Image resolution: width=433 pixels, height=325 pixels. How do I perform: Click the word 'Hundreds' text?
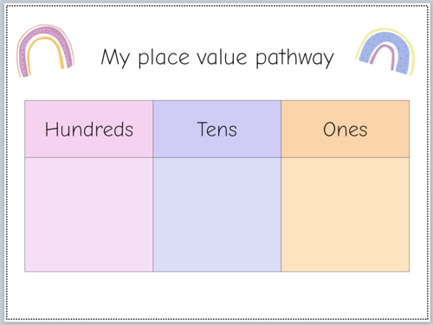89,129
